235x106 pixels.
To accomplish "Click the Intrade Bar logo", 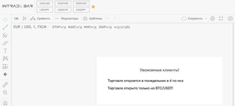I will tap(18, 6).
